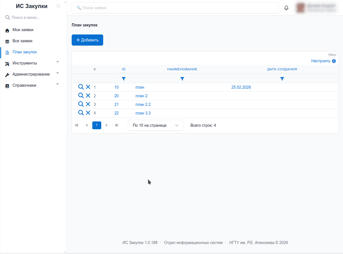
Task: Sort by Наименование column header
Action: pos(182,69)
